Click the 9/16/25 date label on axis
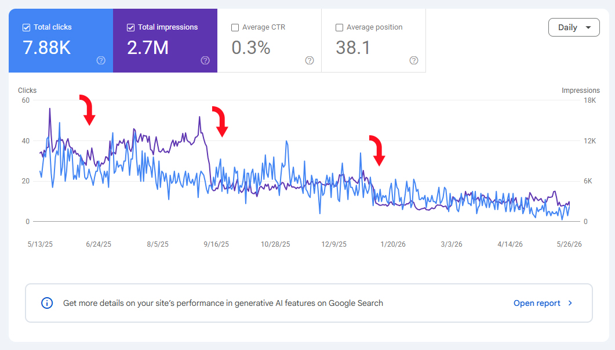This screenshot has width=615, height=350. tap(216, 244)
